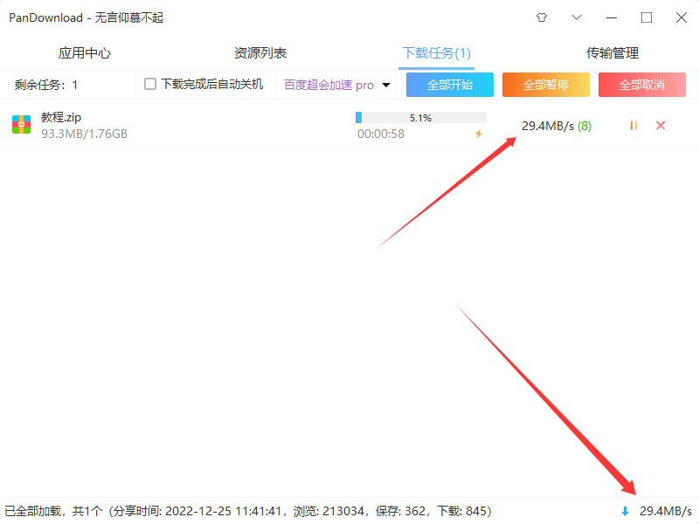699x524 pixels.
Task: Cancel the 教程.zip download with red X
Action: click(661, 126)
